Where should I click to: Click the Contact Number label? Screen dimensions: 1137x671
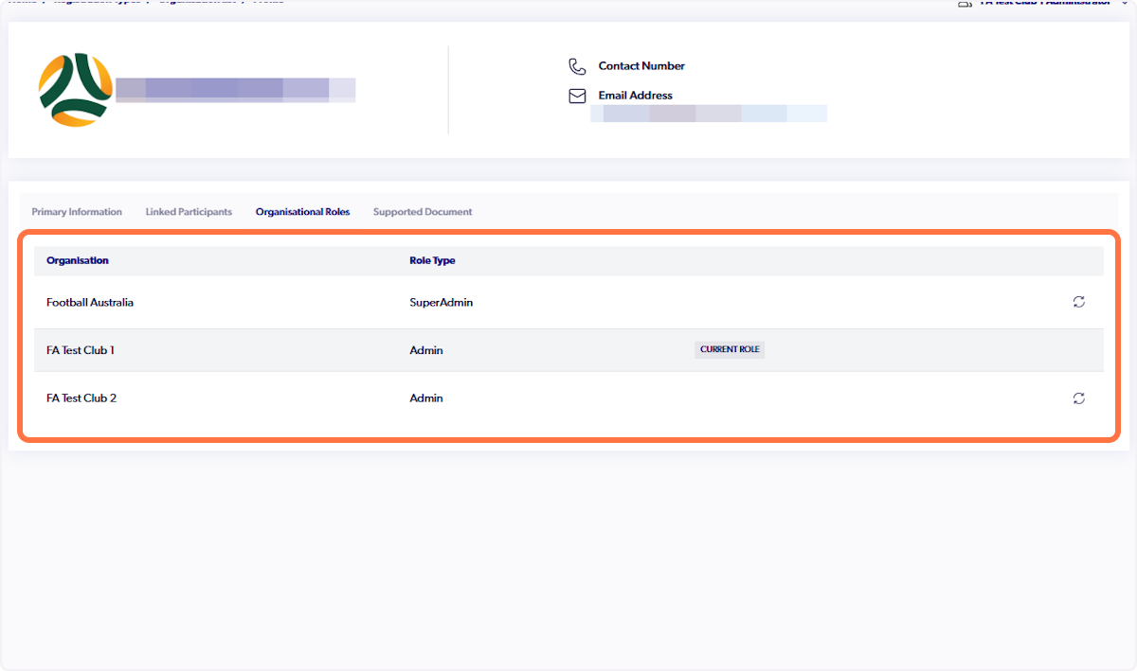point(641,66)
